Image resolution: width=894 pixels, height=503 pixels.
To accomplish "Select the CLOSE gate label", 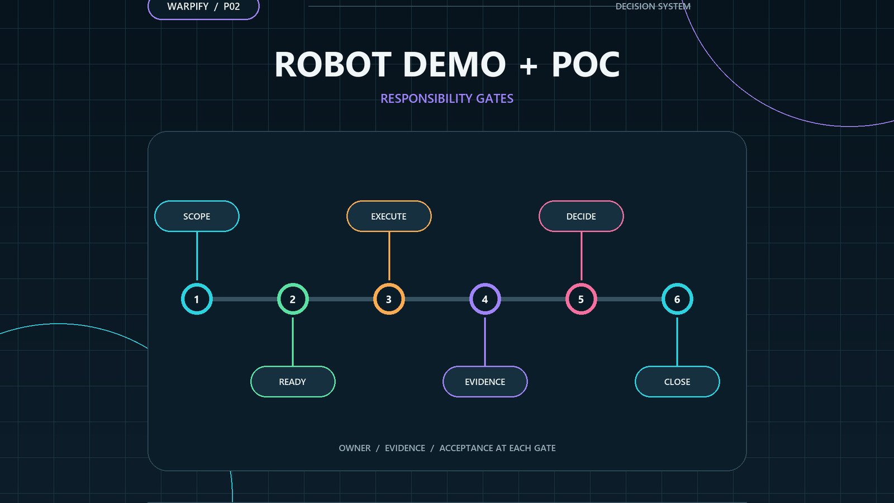I will [x=677, y=382].
